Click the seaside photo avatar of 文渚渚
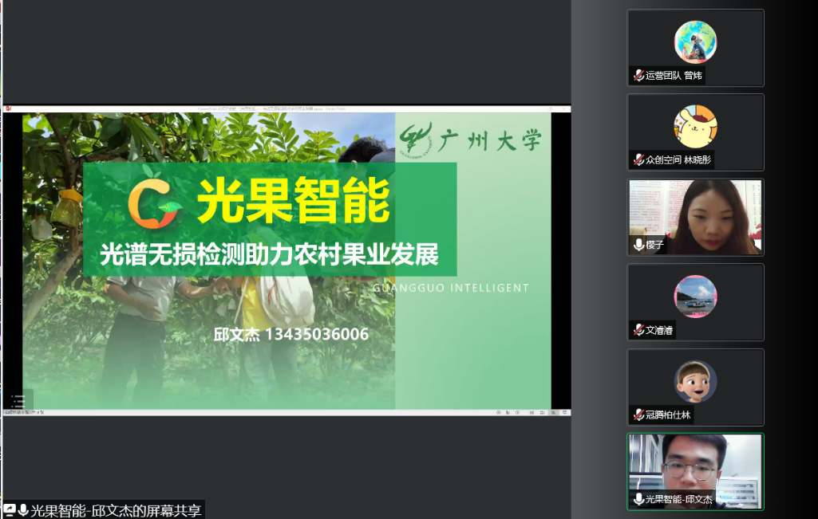The image size is (818, 519). pos(695,297)
